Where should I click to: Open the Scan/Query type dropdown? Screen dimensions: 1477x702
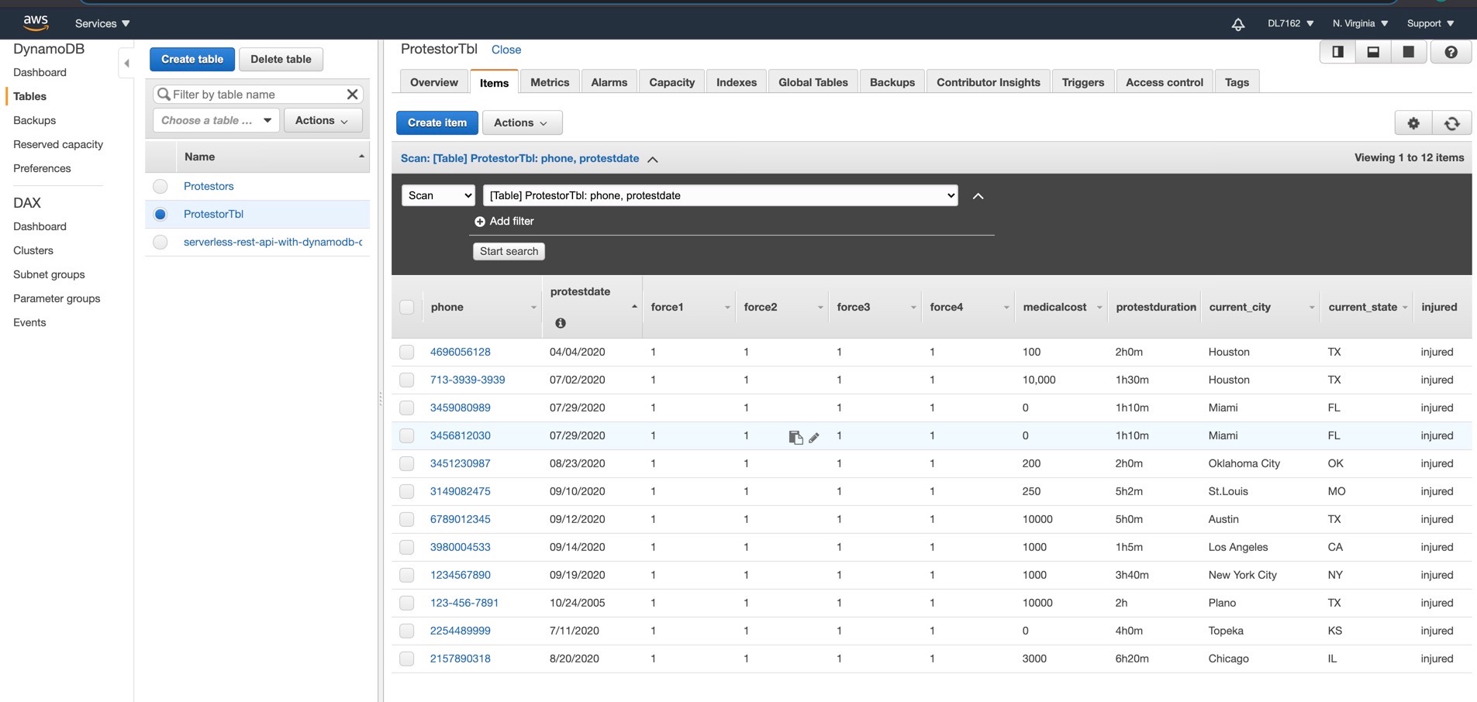(x=438, y=195)
